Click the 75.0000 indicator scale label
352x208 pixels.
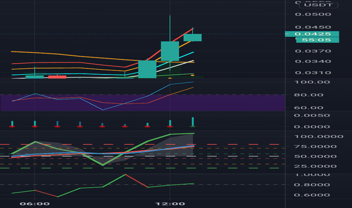click(x=315, y=147)
